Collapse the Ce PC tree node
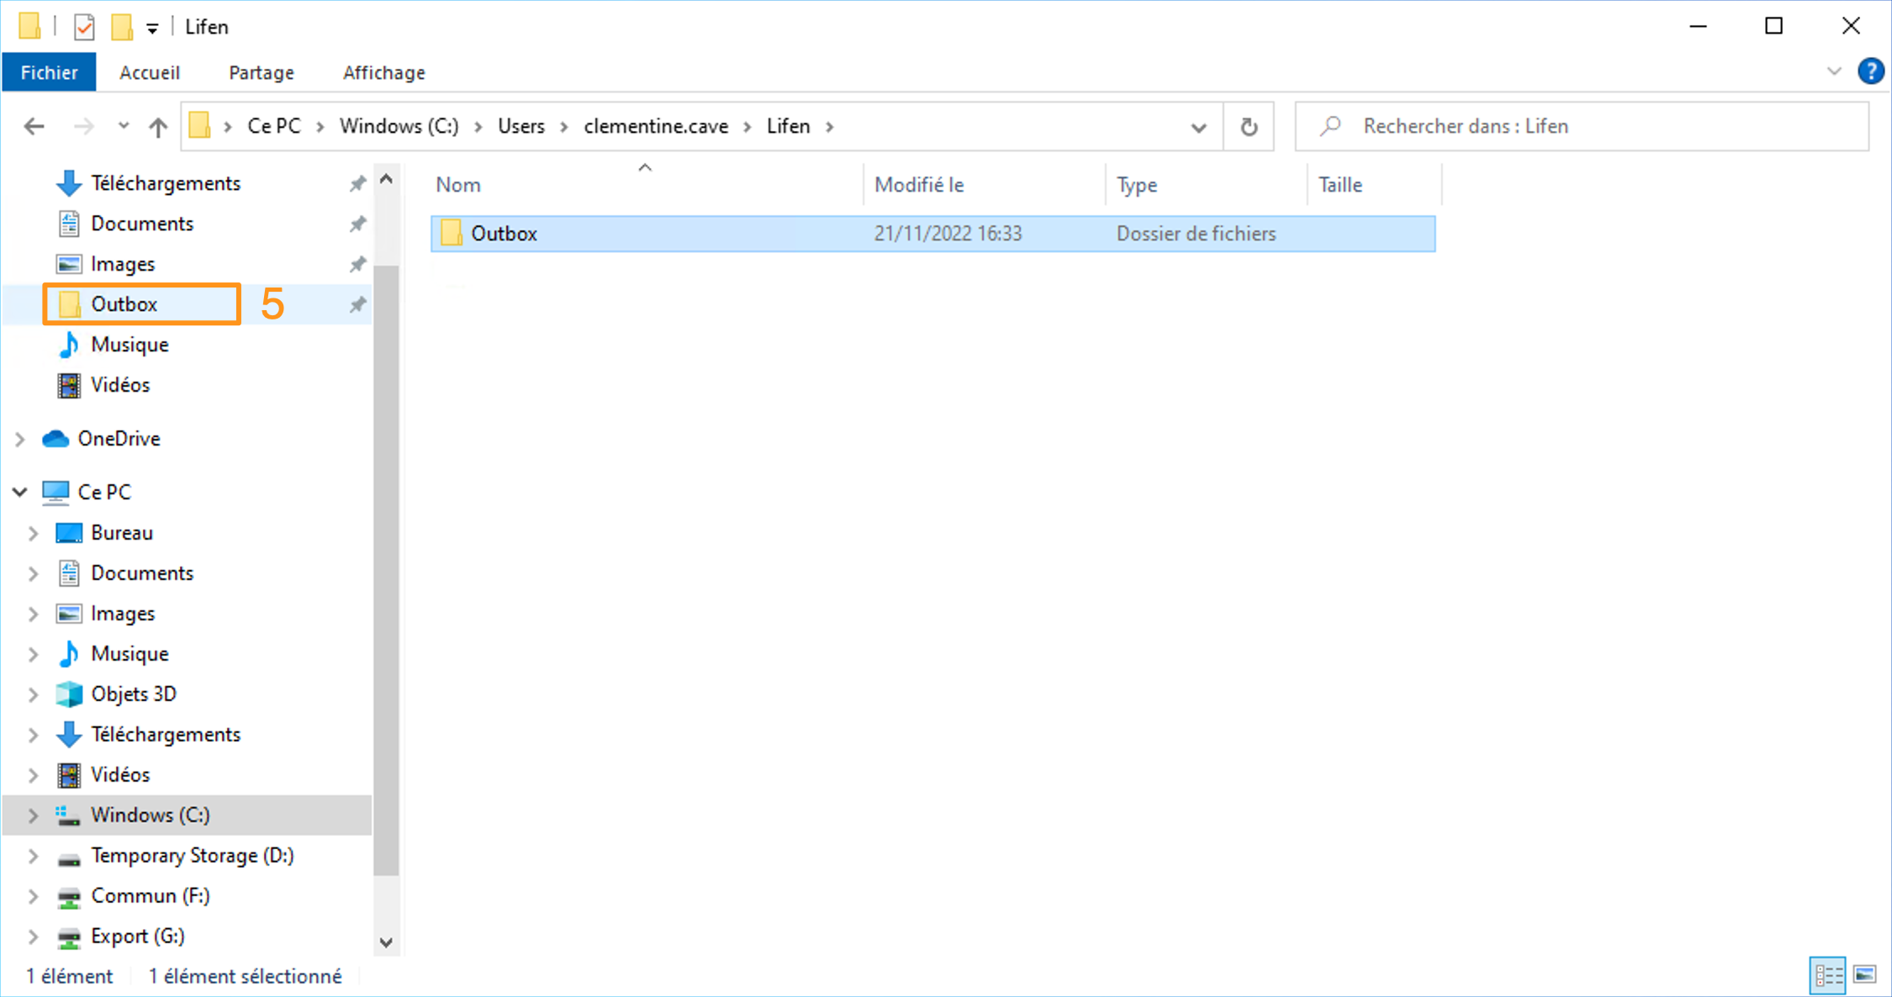The height and width of the screenshot is (997, 1892). (x=20, y=492)
